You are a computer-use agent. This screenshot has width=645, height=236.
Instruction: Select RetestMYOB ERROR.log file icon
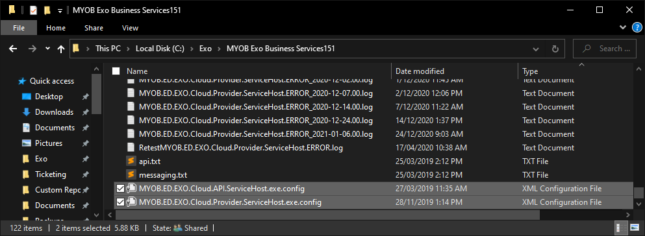[131, 147]
